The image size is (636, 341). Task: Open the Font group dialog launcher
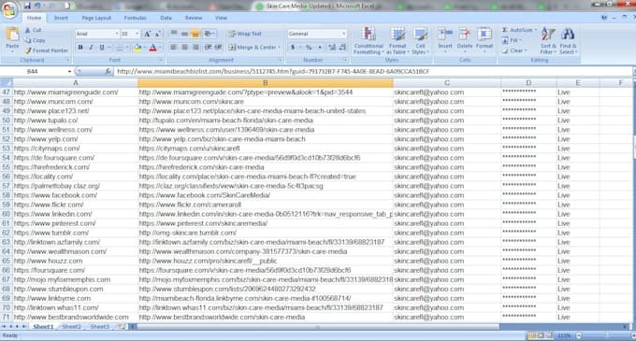pos(161,61)
